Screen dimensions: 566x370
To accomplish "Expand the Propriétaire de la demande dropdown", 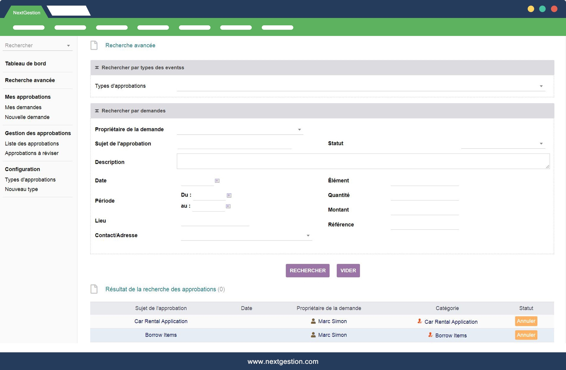I will (299, 130).
